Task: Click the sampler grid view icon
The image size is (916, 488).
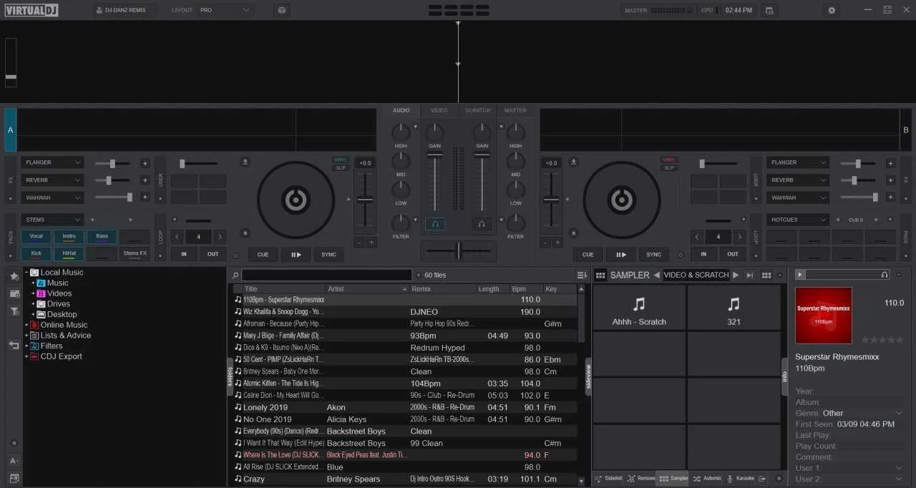Action: pos(600,275)
